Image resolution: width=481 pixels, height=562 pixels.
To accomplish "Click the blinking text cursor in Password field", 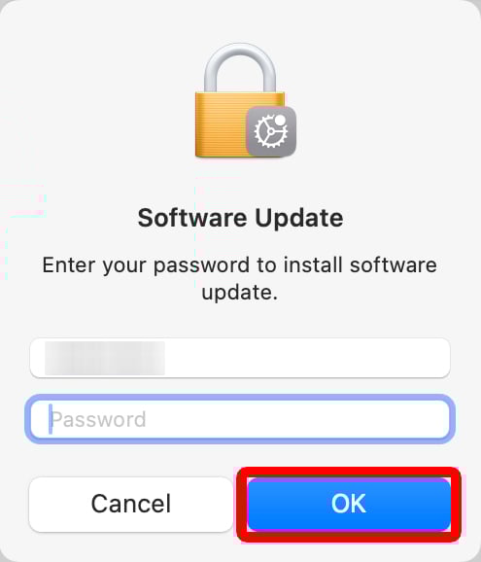I will pyautogui.click(x=51, y=419).
